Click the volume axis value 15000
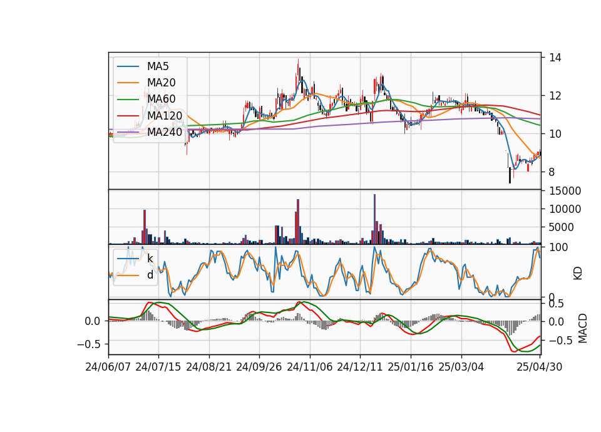Screen dimensions: 601x432 [x=565, y=191]
